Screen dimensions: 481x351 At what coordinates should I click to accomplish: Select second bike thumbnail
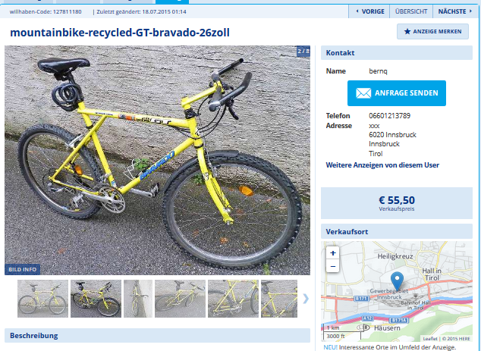[x=96, y=299]
